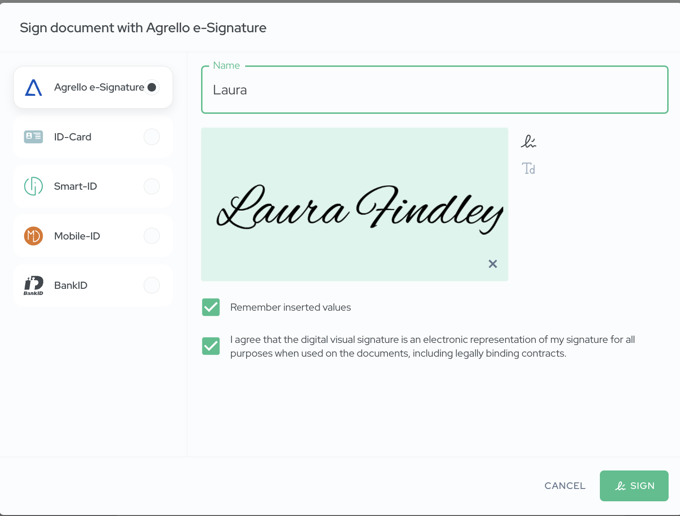Screen dimensions: 680x516
Task: Switch to handwritten signature drawing mode
Action: tap(528, 141)
